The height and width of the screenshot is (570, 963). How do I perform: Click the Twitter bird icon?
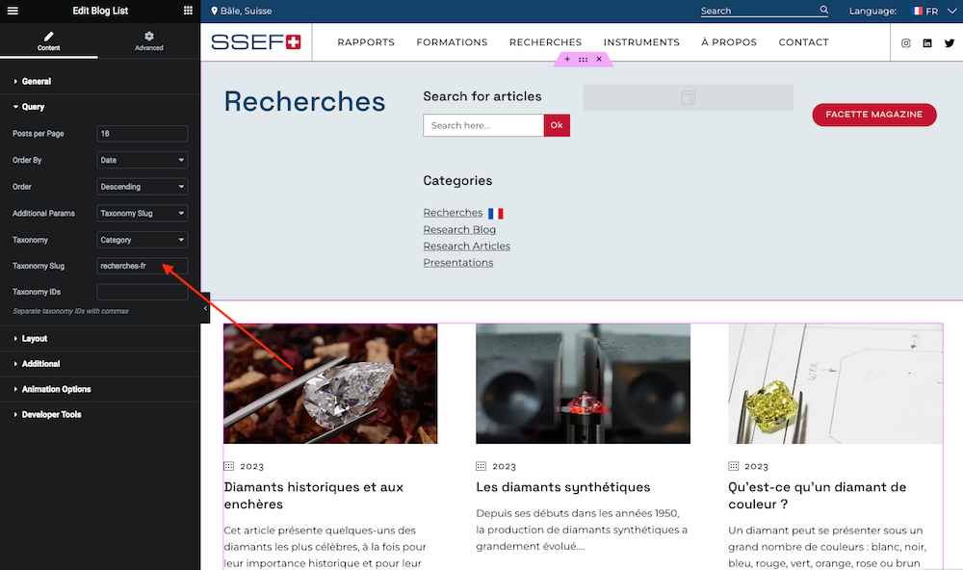(950, 43)
